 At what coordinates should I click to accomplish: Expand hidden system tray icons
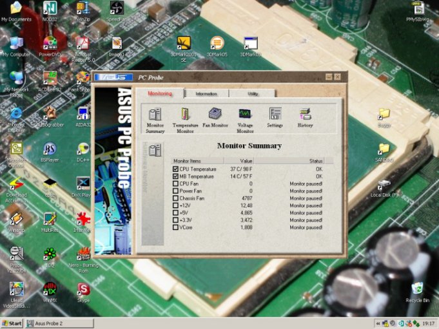click(x=378, y=323)
